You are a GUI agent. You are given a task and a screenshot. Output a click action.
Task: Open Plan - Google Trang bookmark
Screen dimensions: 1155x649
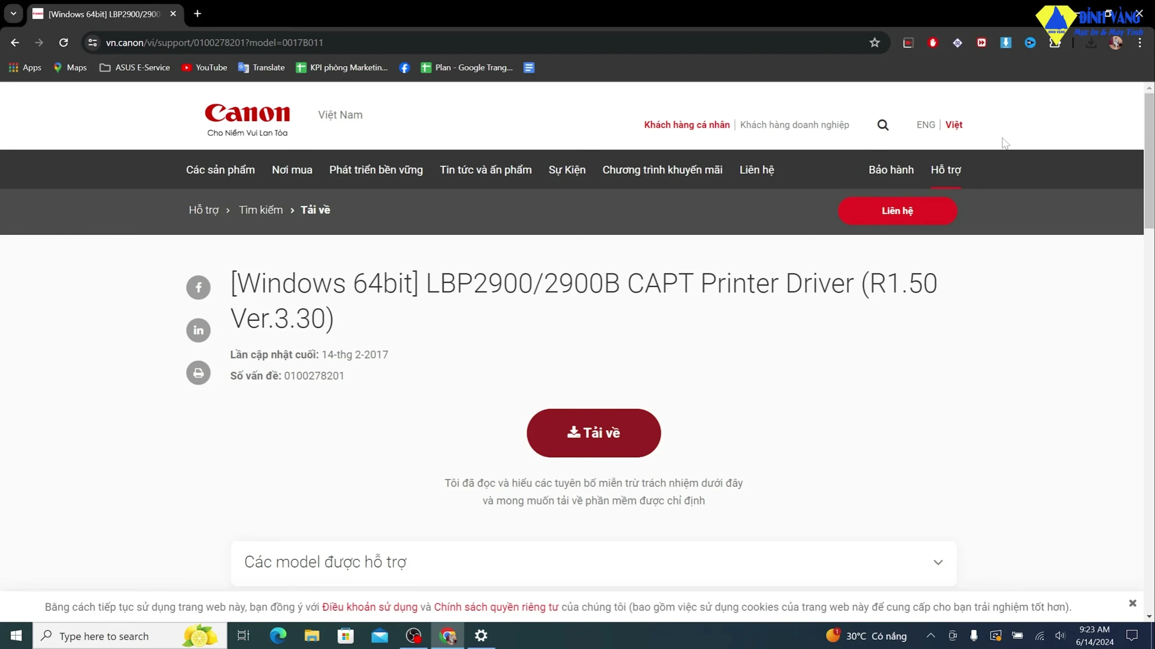467,68
